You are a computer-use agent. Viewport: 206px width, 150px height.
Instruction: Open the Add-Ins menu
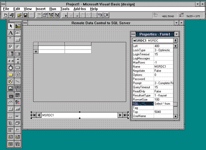pos(80,9)
